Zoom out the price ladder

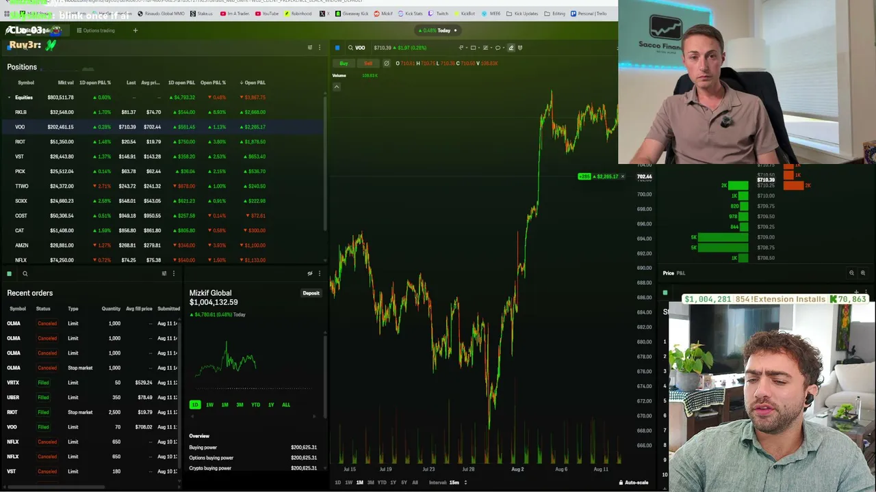click(x=851, y=273)
